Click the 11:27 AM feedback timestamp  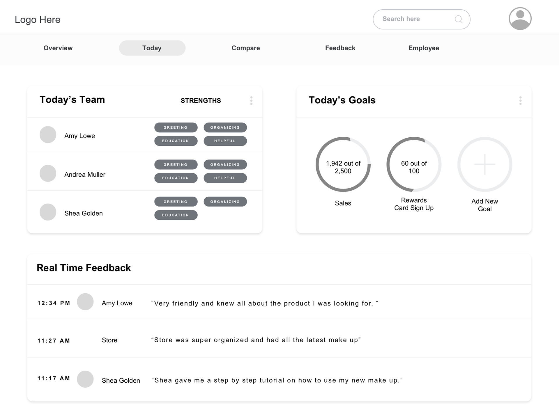click(x=54, y=341)
